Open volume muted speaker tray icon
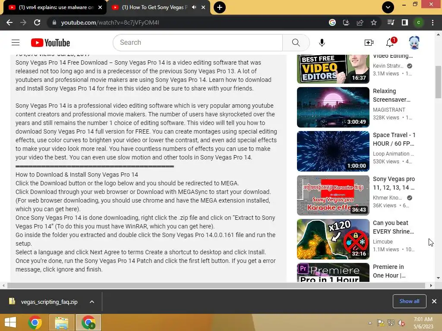 pyautogui.click(x=401, y=323)
